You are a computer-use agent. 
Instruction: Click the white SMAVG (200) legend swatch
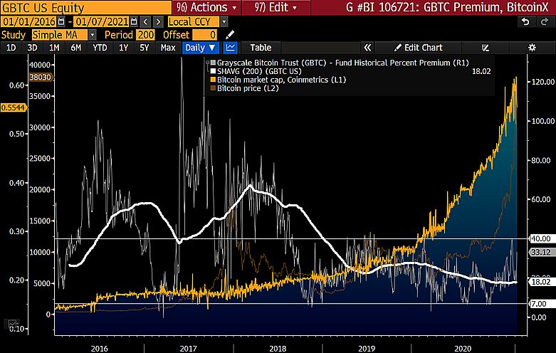click(x=213, y=71)
